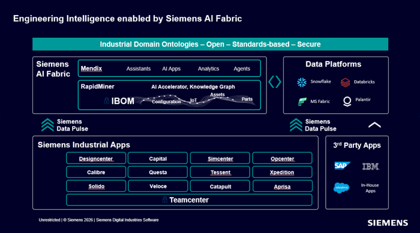Click the Siemens AI Fabric heading
Screen dimensions: 420x233
(53, 69)
